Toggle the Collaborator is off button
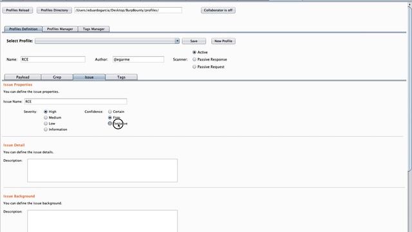Viewport: 412px width, 232px height. tap(218, 10)
